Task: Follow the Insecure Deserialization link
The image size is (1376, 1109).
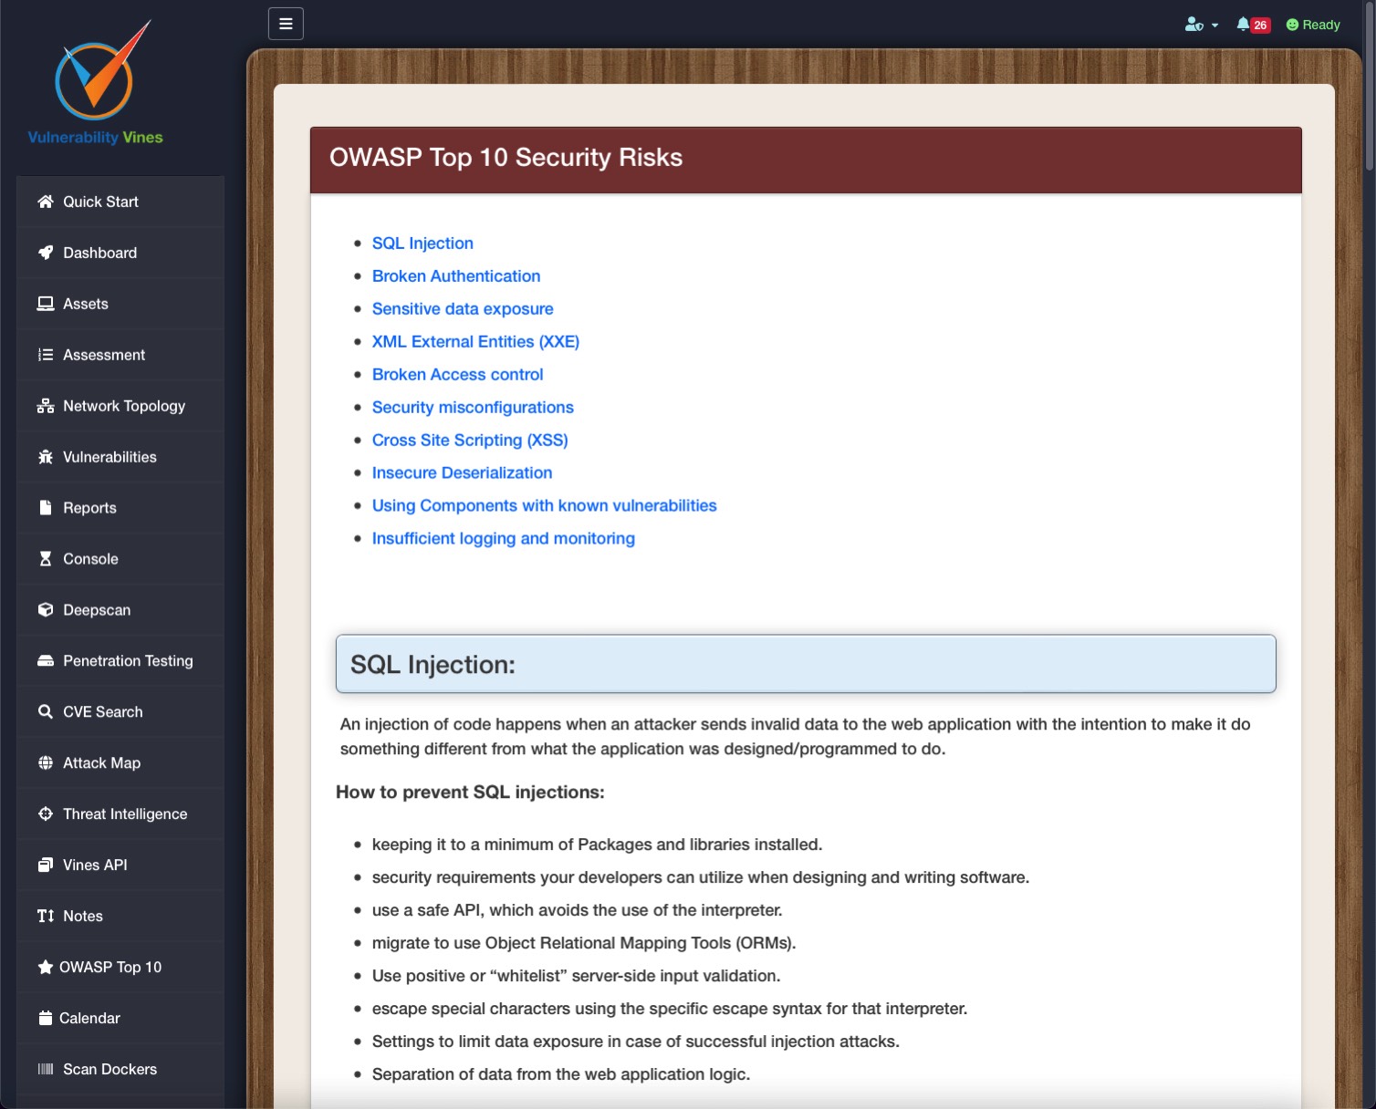Action: pyautogui.click(x=462, y=473)
